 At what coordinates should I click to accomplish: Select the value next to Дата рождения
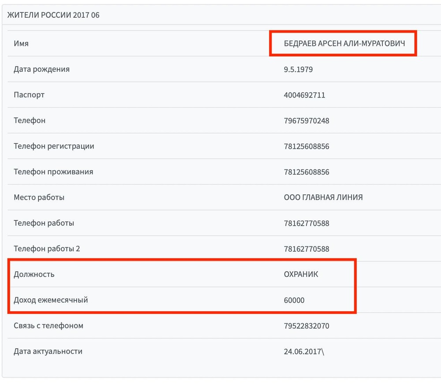point(299,70)
